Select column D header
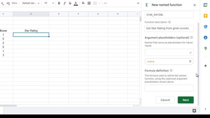This screenshot has width=210, height=118. click(31, 14)
